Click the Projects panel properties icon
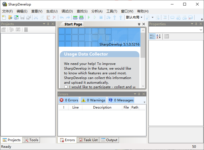 tap(4, 30)
